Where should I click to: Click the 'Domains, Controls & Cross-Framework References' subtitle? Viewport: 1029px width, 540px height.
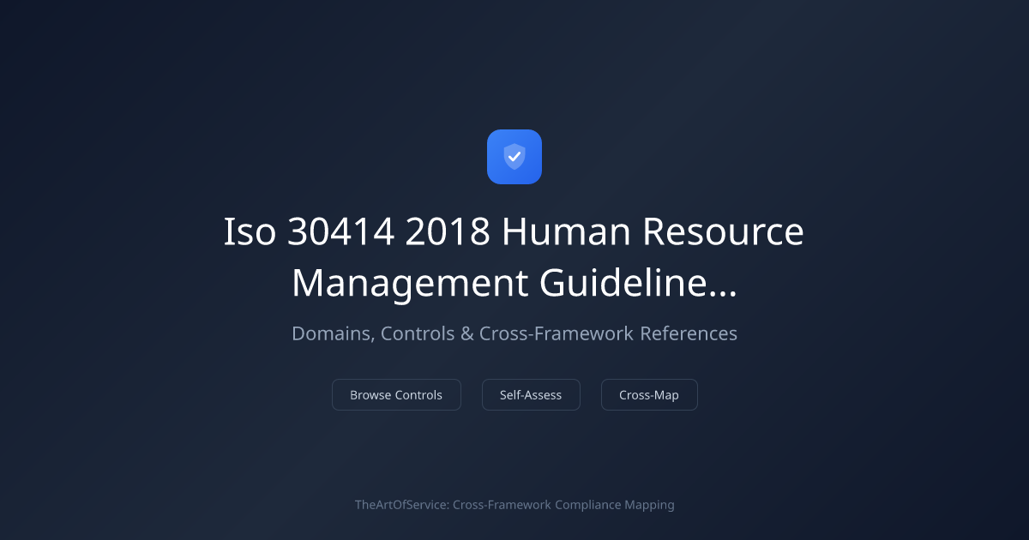tap(514, 333)
